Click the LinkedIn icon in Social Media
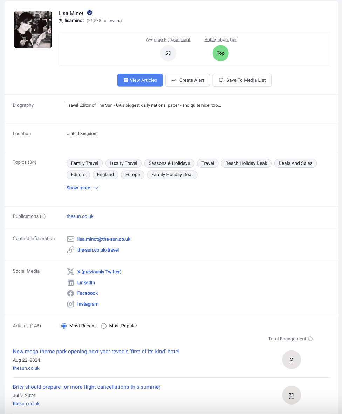Screen dimensions: 342x414 (x=70, y=282)
